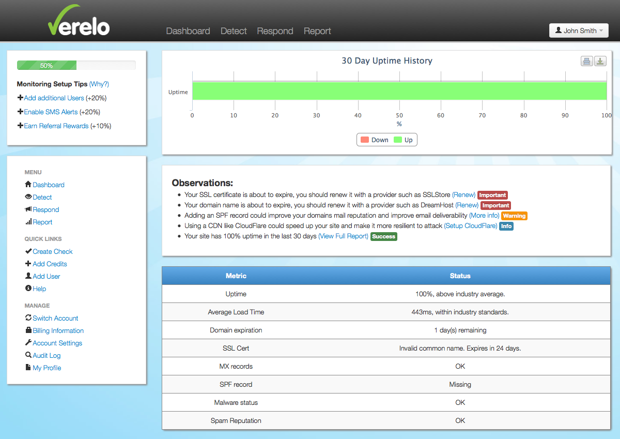Click the person icon beside Add User
The height and width of the screenshot is (439, 620).
28,276
